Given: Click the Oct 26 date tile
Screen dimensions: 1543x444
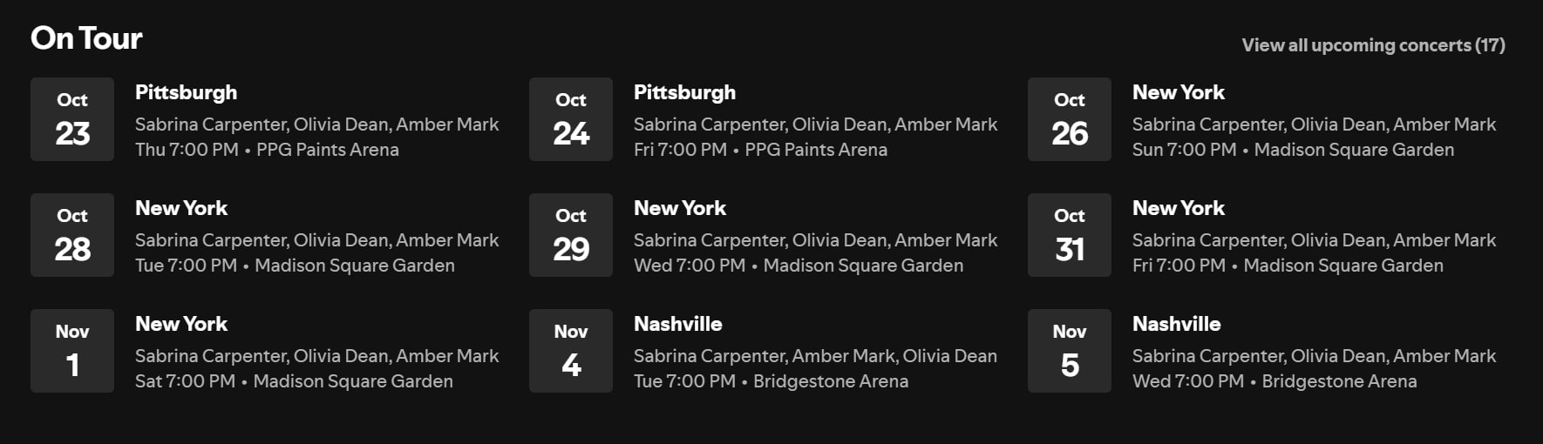Looking at the screenshot, I should point(1070,119).
